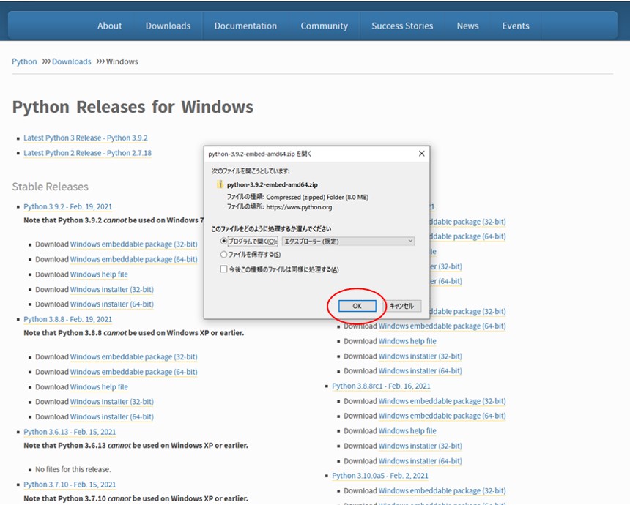Open the エクスプローラー (既定) program dropdown
The height and width of the screenshot is (505, 630).
click(x=348, y=242)
